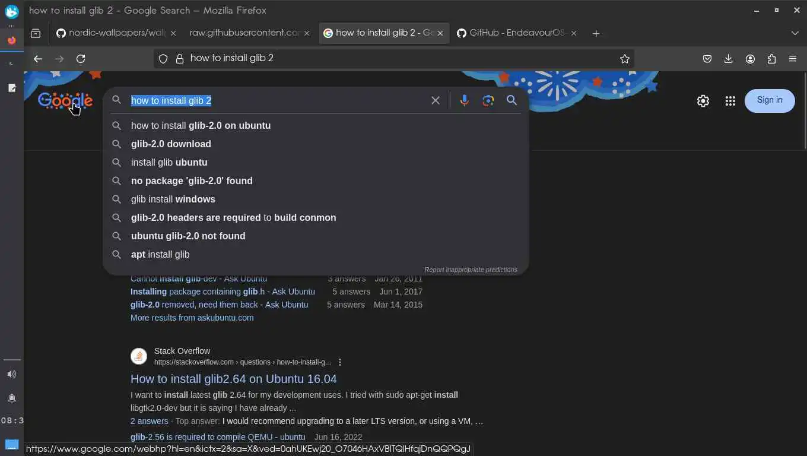
Task: Click the Google search text field
Action: 277,100
